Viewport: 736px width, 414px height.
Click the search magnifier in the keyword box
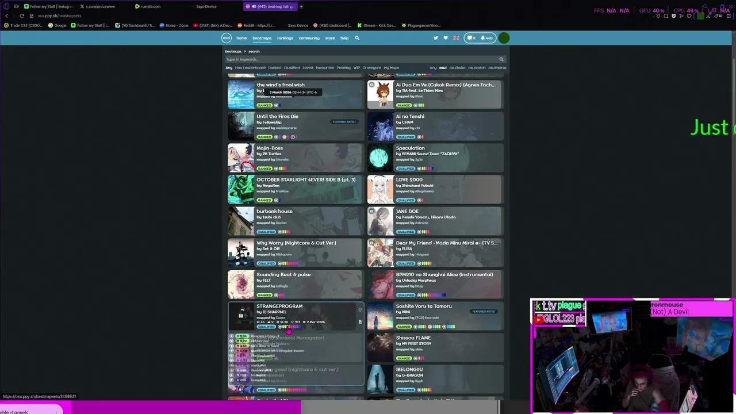tap(501, 59)
